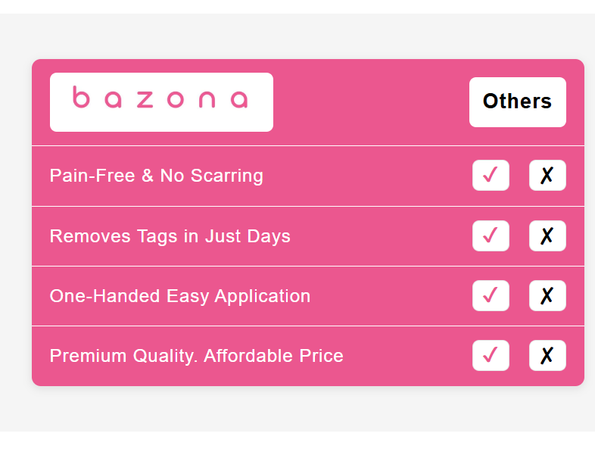Viewport: 595px width, 452px height.
Task: Click the letter 'z' in bazona logo
Action: pos(144,100)
